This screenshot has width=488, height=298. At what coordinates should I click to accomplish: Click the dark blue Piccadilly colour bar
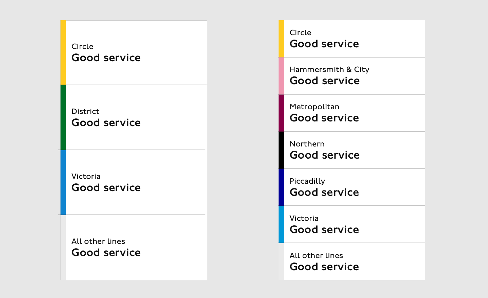point(281,187)
